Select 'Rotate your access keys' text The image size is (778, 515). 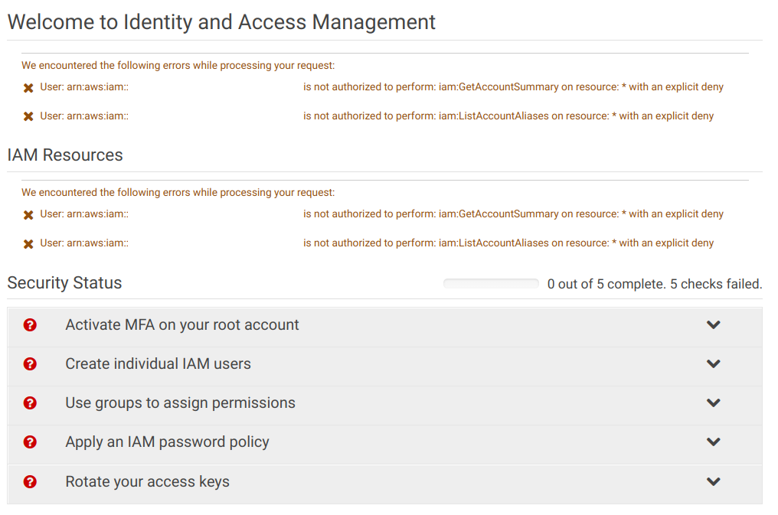(147, 482)
